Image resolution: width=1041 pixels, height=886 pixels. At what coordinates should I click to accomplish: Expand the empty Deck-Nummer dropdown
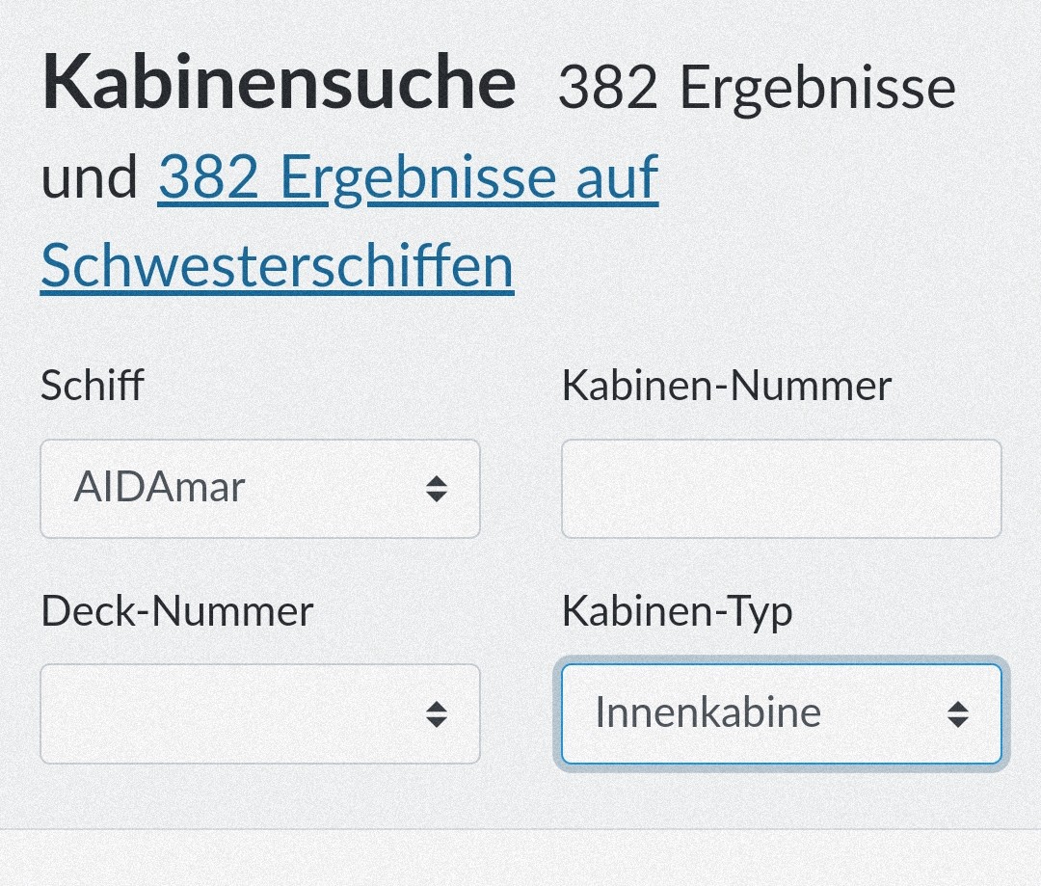(x=259, y=713)
